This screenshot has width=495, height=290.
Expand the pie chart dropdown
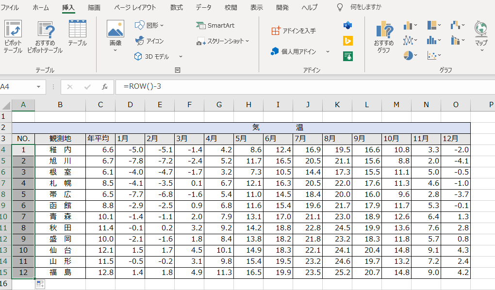(x=410, y=55)
